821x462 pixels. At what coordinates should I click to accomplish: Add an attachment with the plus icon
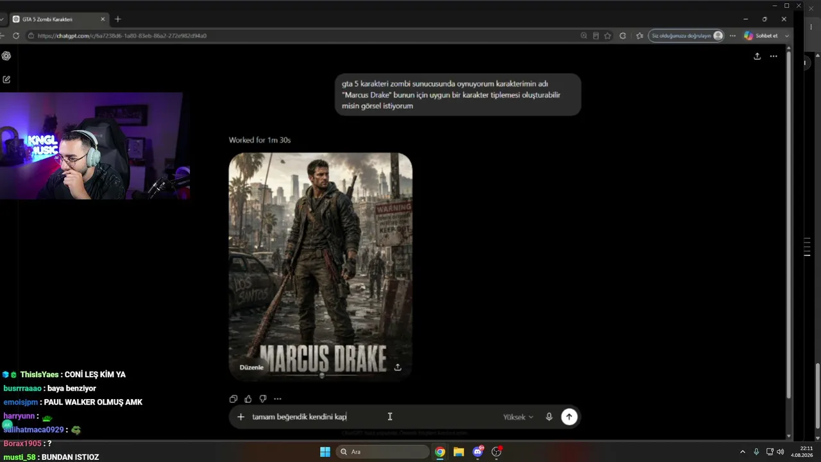(x=241, y=417)
